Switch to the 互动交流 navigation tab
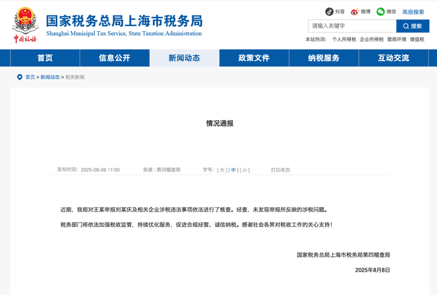Viewport: 437px width, 295px height. tap(393, 58)
